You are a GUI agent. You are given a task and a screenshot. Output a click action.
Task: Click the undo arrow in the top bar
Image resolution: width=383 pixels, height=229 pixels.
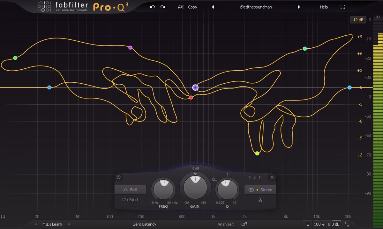[152, 7]
